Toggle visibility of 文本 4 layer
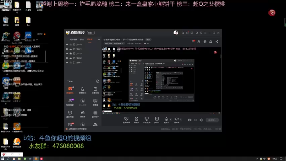 67,44
